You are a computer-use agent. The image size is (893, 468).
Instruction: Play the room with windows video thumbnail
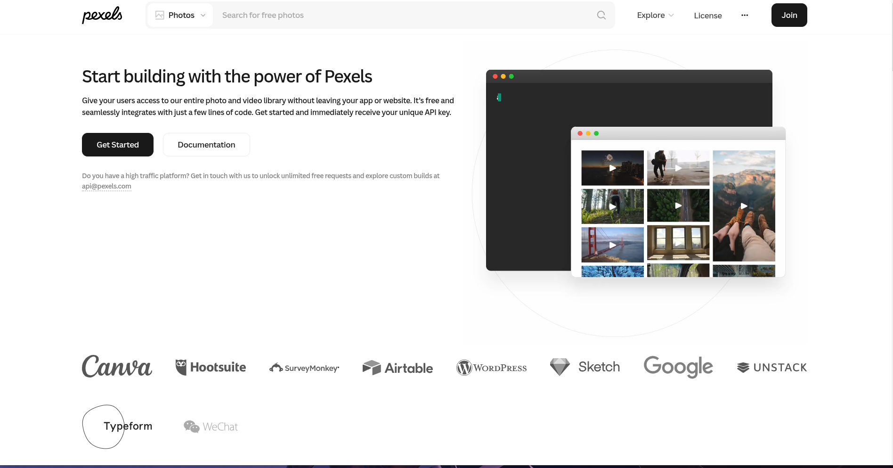coord(678,243)
